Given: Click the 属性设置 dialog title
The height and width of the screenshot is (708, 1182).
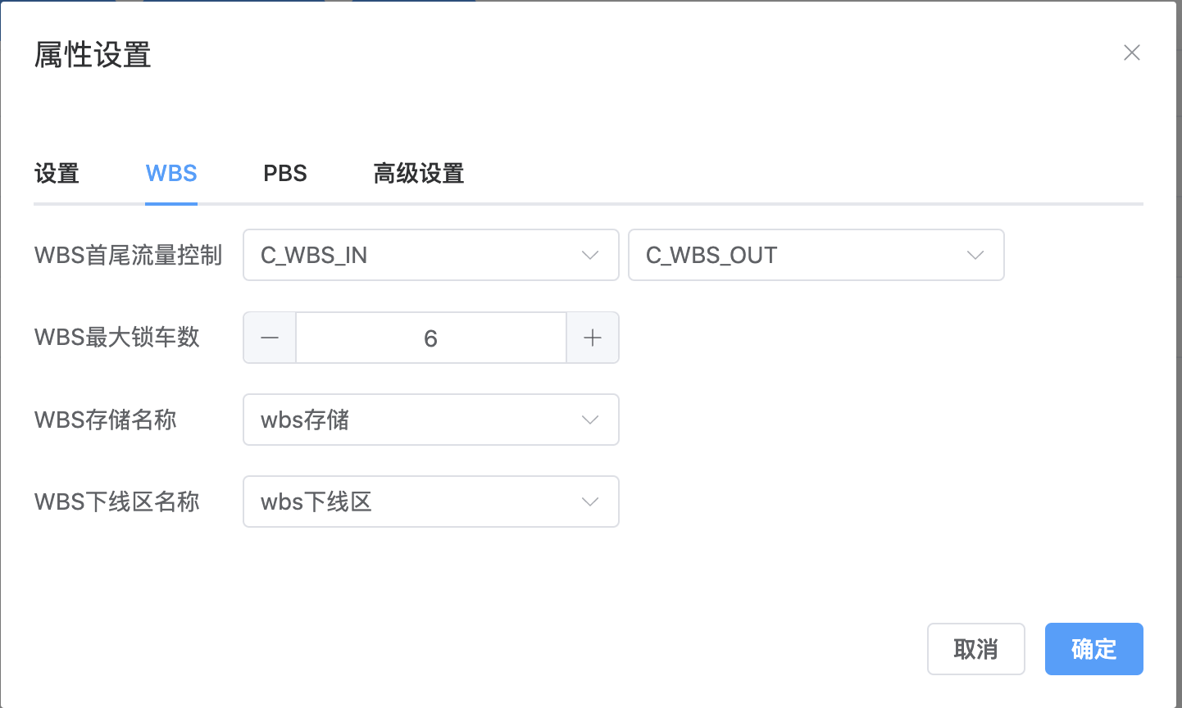Looking at the screenshot, I should point(93,56).
